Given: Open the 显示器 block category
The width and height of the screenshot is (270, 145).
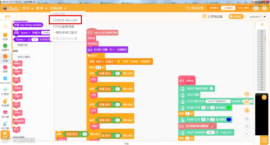Looking at the screenshot, I should point(5,114).
